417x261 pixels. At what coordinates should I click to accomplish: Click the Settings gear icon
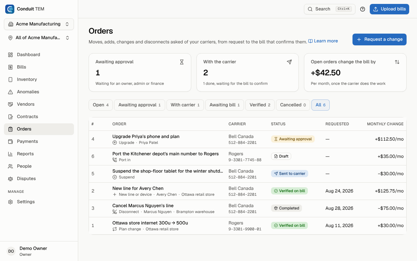pyautogui.click(x=10, y=202)
